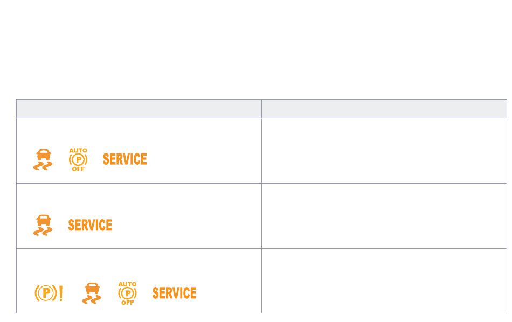The width and height of the screenshot is (512, 322).
Task: Select the AUTO P OFF icon in first row
Action: tap(78, 159)
